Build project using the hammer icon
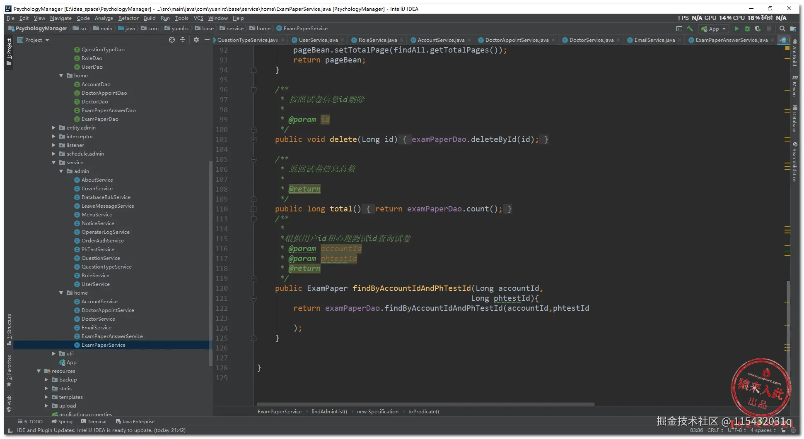This screenshot has height=439, width=804. coord(690,29)
